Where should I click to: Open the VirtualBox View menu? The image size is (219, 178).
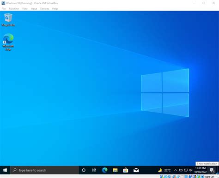point(24,9)
